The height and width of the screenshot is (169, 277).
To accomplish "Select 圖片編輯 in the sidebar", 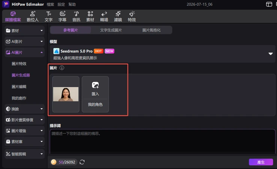I will pos(19,87).
